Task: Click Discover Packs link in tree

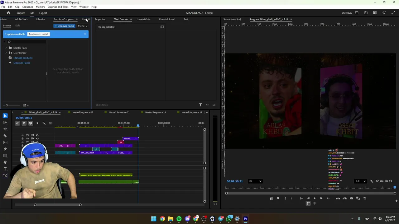Action: [22, 63]
